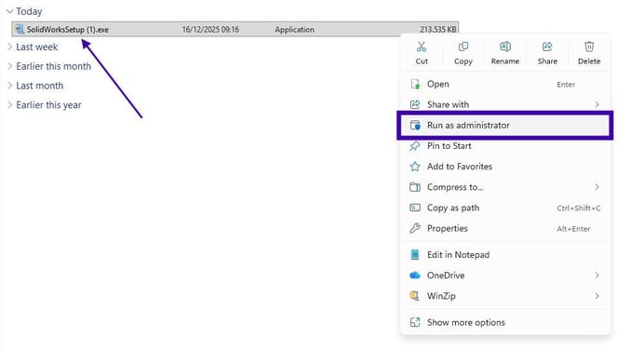Choose Open from the context menu
Image resolution: width=630 pixels, height=350 pixels.
click(505, 85)
